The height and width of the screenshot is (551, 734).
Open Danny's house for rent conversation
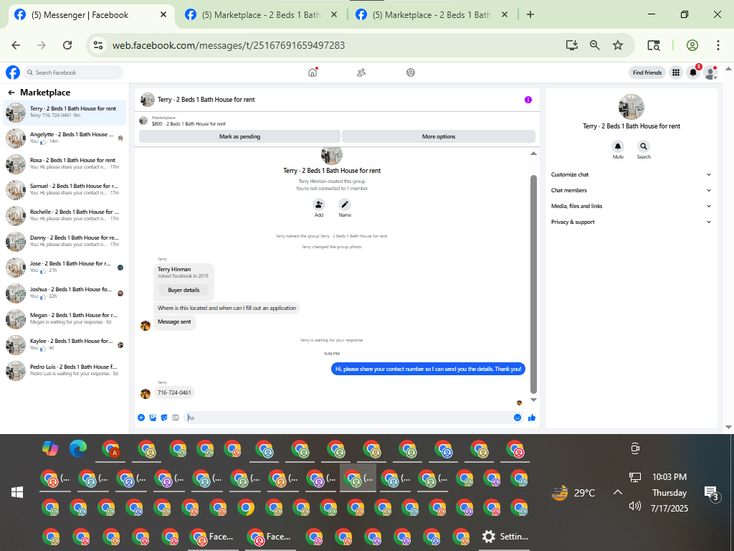(65, 241)
